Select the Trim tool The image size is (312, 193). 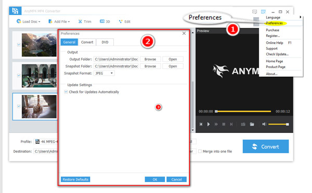[x=85, y=21]
